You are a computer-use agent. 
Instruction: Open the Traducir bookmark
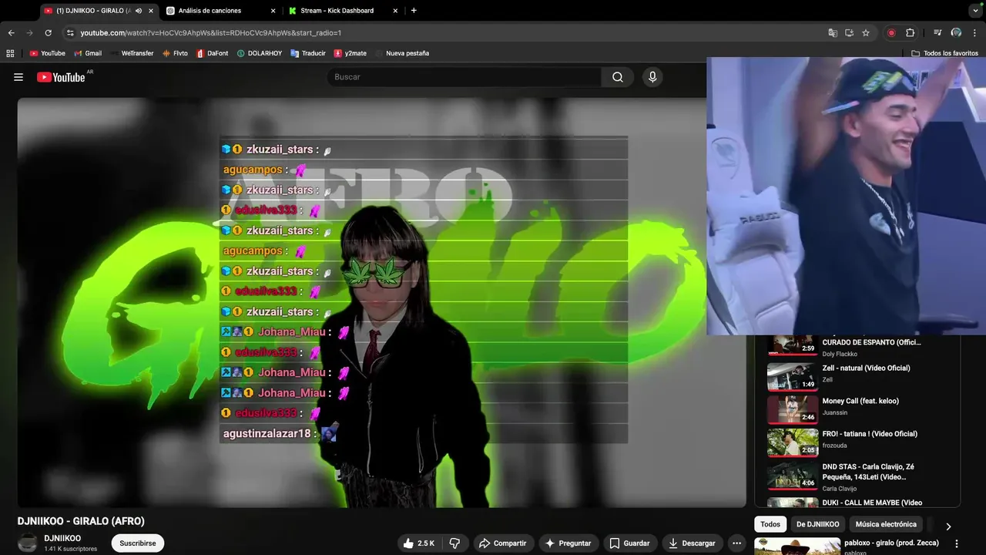308,53
